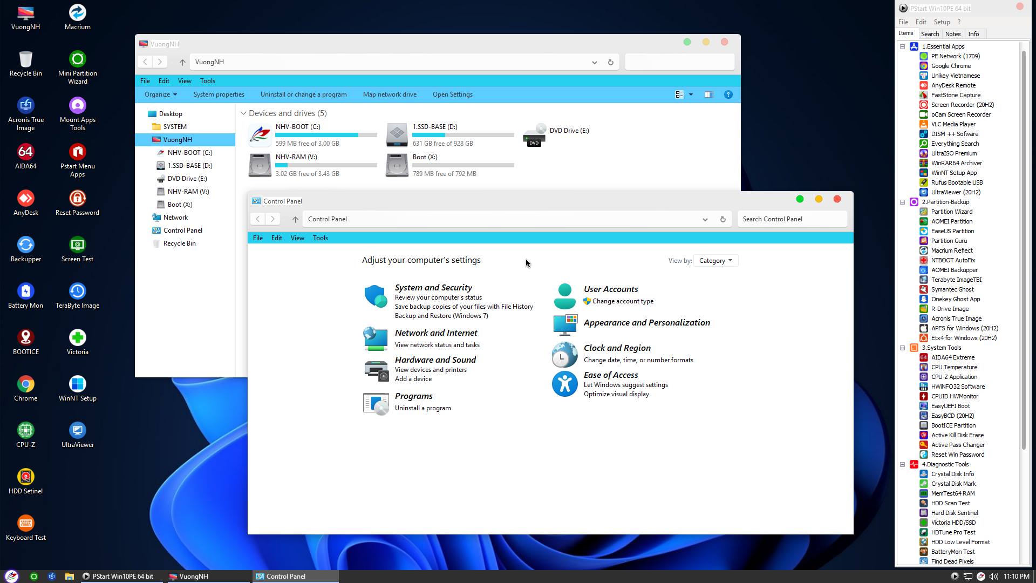Click the volume icon in system tray

(993, 577)
